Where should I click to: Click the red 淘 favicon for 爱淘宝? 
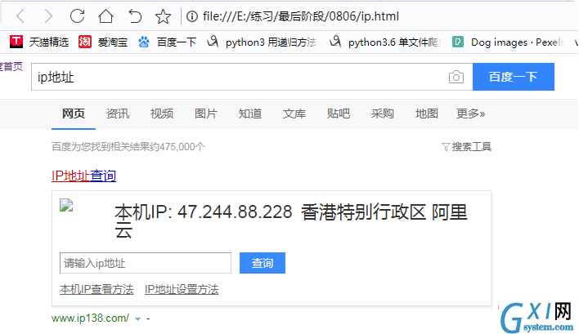click(84, 42)
